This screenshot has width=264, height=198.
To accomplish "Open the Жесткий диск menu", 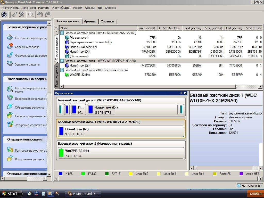I will [61, 8].
